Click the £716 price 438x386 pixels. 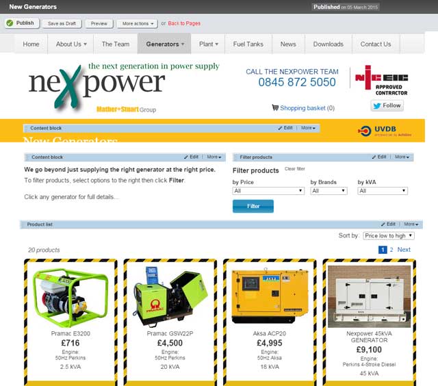(70, 343)
